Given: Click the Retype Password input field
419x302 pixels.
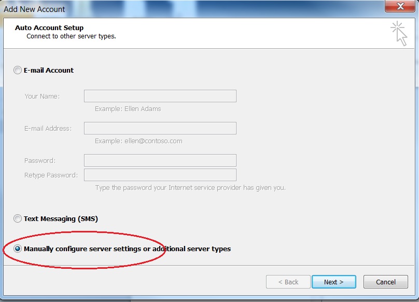Looking at the screenshot, I should tap(160, 175).
